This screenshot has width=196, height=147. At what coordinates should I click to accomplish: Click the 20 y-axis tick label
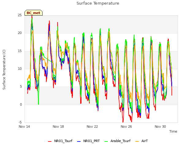click(20, 33)
